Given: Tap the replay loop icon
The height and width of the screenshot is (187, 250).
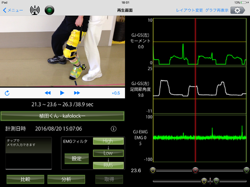Looking at the screenshot, I should 7,93.
